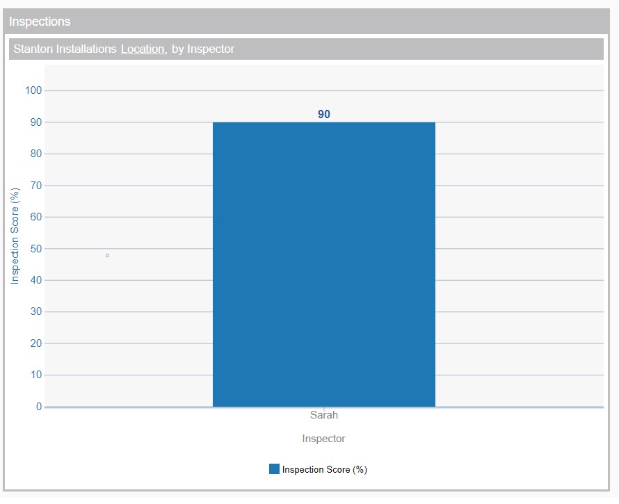Click the 50 y-axis tick label
This screenshot has width=619, height=504.
(x=35, y=249)
